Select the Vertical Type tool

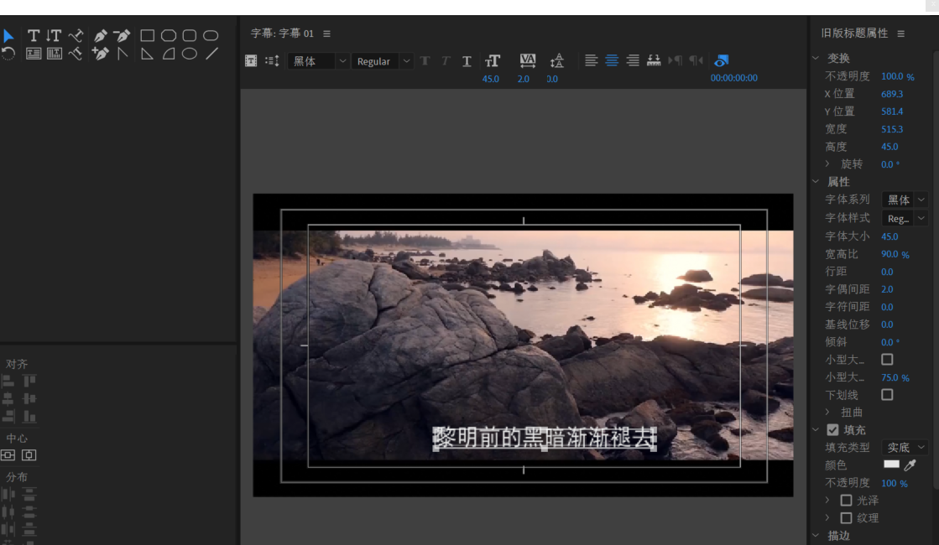point(54,35)
